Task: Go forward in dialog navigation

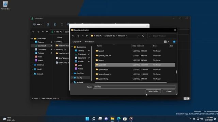Action: 78,36
